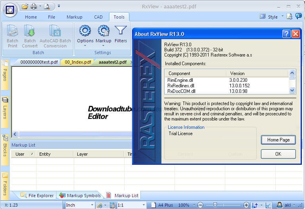Viewport: 305px width, 209px height.
Task: Click the zoom slider handle
Action: (x=215, y=205)
